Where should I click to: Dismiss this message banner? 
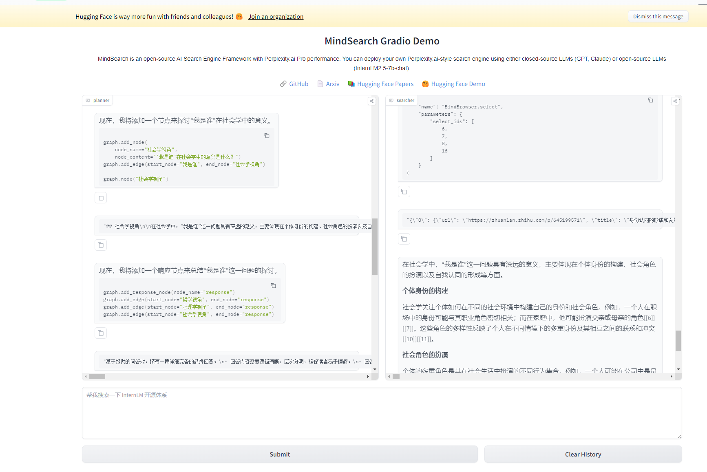pos(658,17)
